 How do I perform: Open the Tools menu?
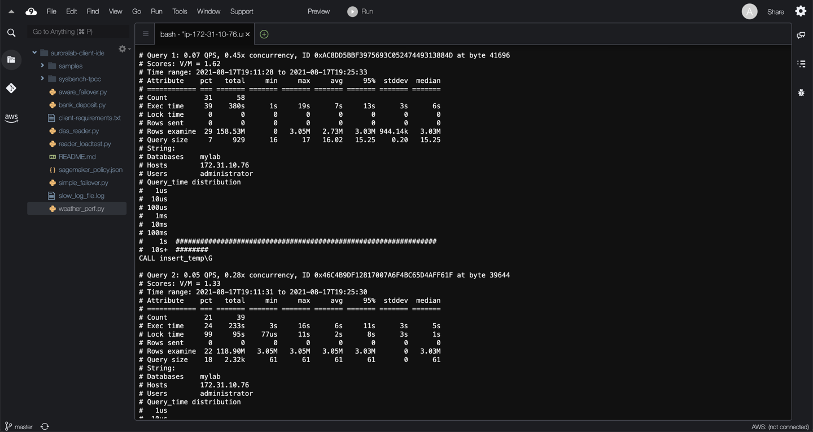click(x=180, y=11)
